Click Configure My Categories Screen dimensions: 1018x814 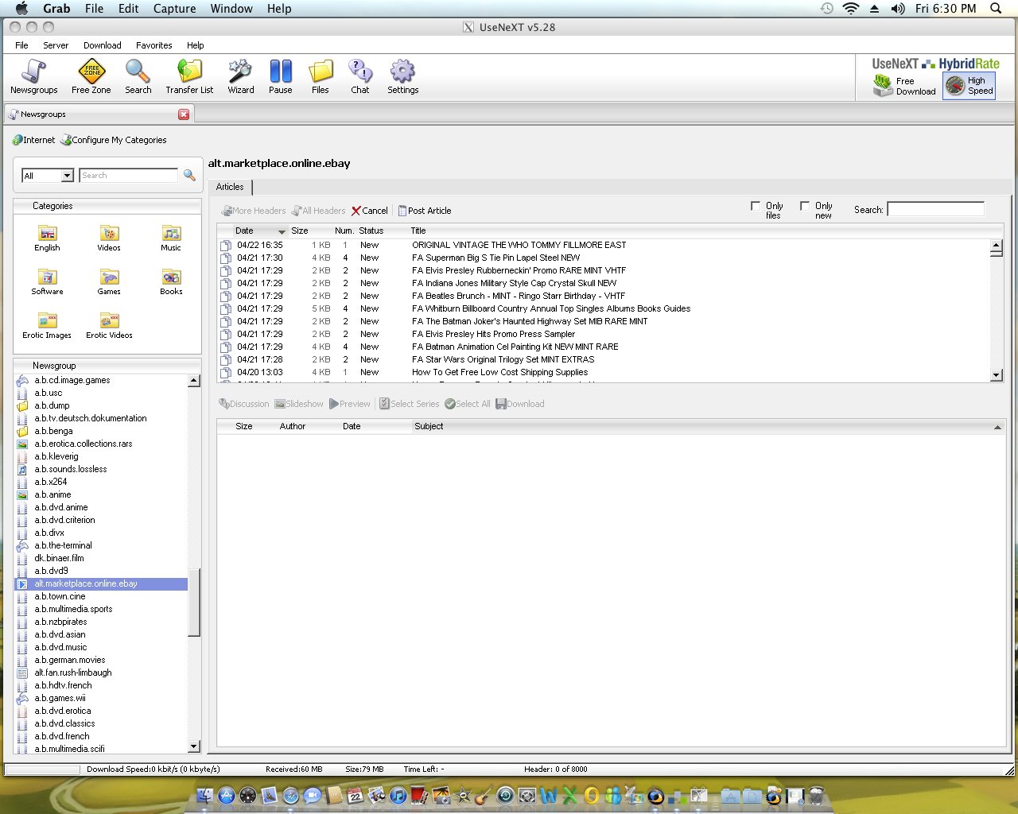tap(114, 140)
